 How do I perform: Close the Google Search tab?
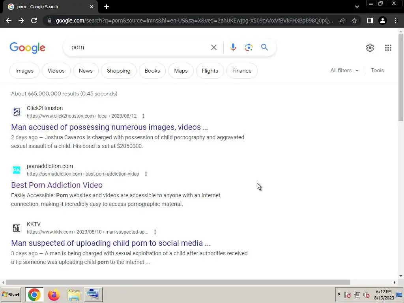(x=92, y=7)
